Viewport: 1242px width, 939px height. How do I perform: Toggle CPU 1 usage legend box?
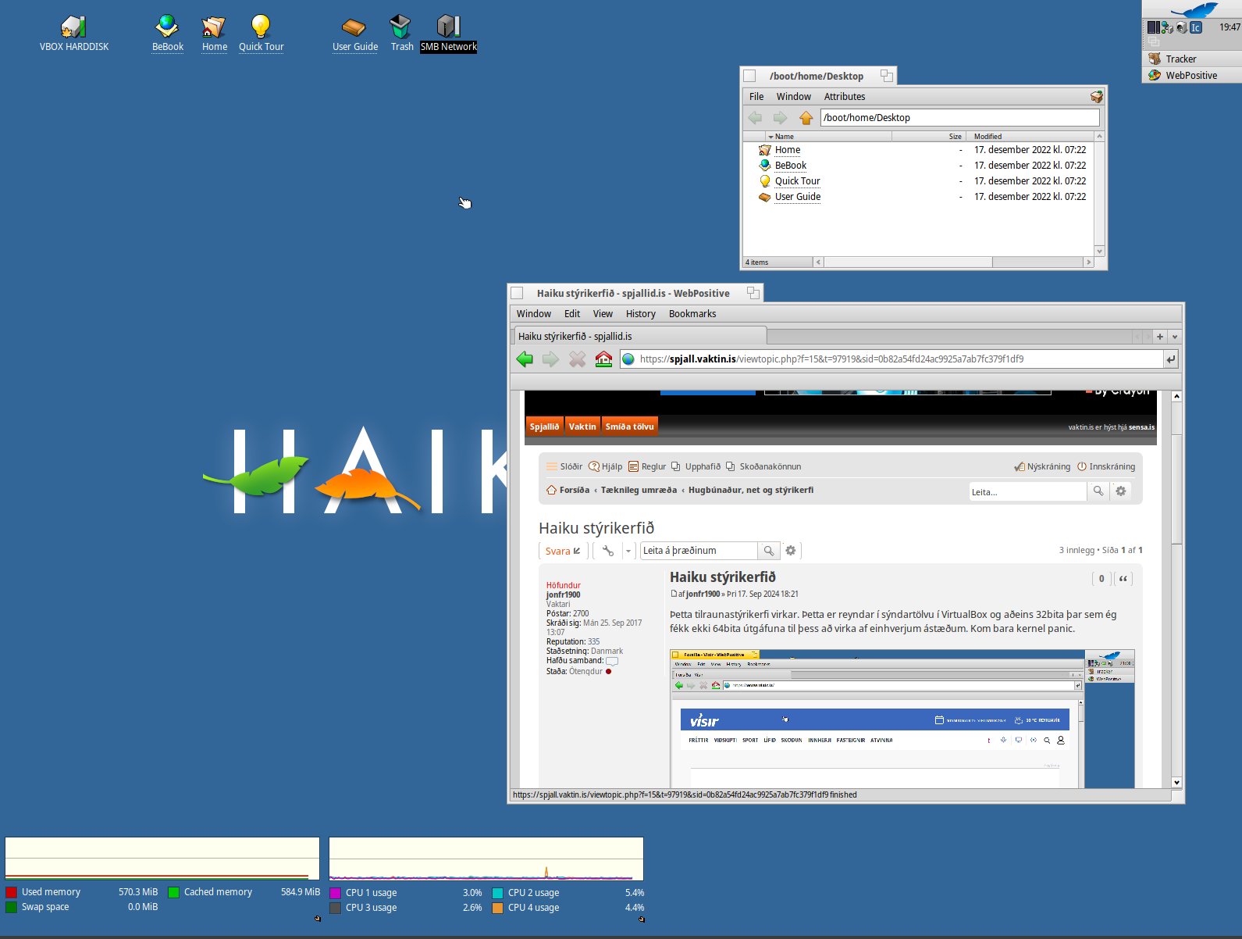tap(336, 893)
